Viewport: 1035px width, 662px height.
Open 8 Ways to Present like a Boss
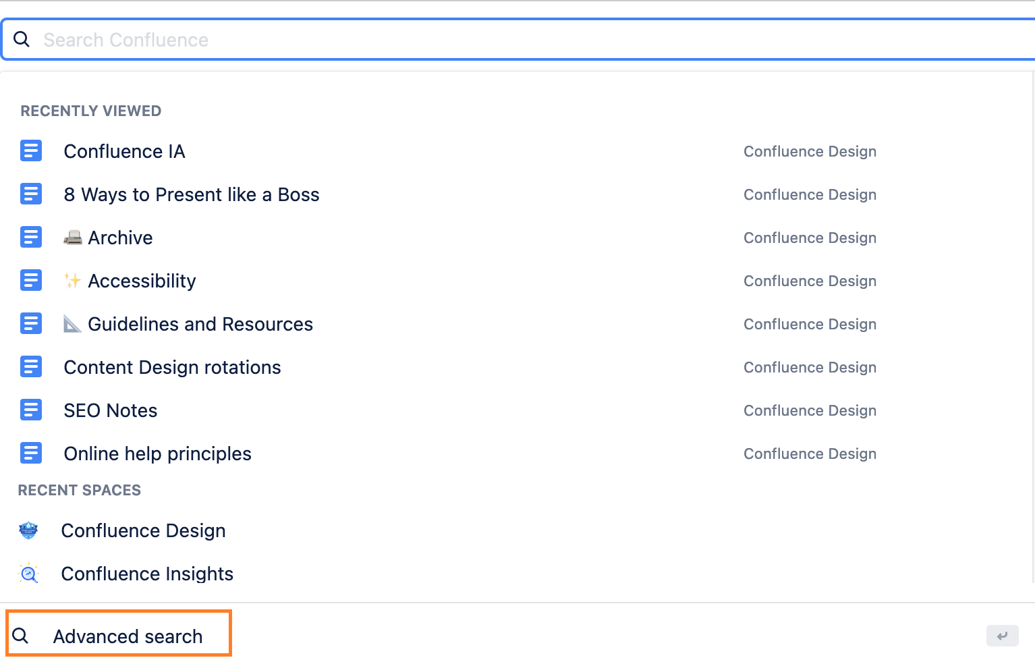click(192, 194)
